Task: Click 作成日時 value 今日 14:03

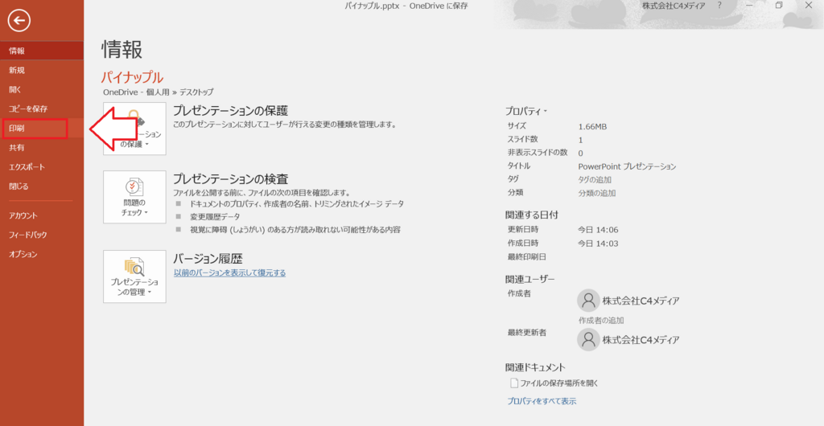Action: (598, 244)
